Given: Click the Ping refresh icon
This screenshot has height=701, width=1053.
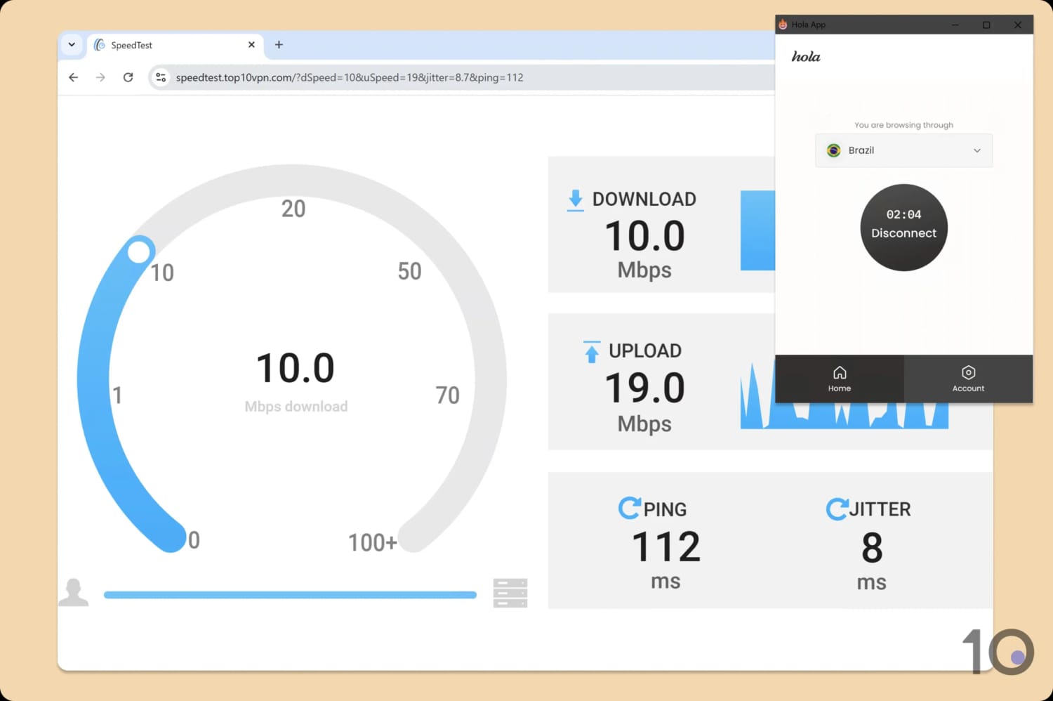Looking at the screenshot, I should 629,508.
